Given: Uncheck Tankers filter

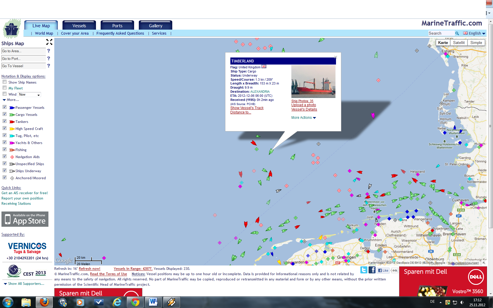Looking at the screenshot, I should click(4, 121).
